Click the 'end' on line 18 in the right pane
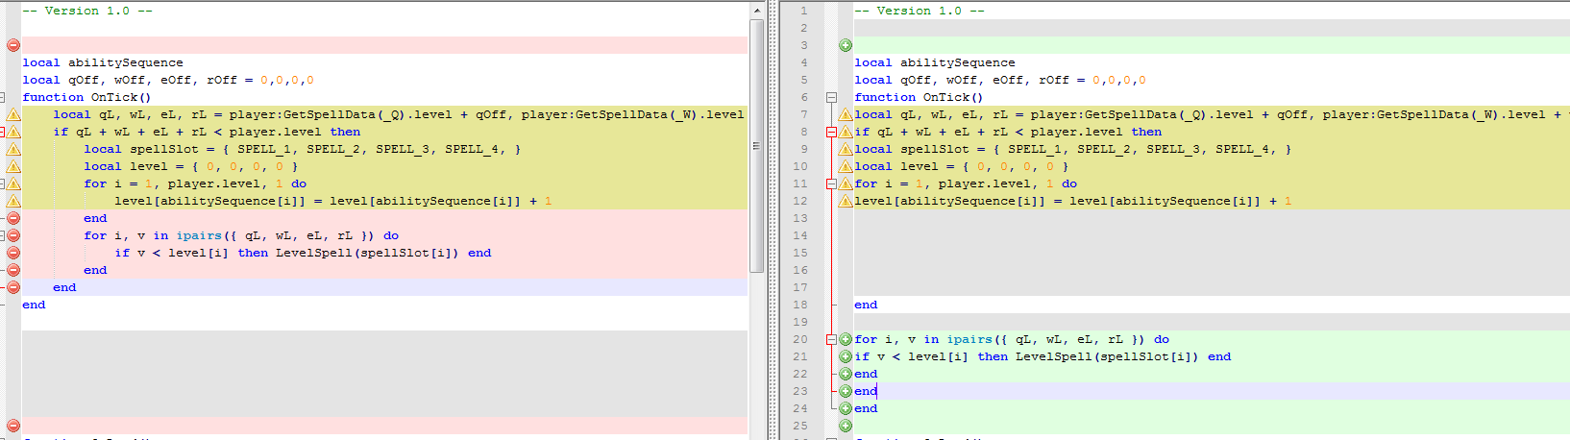Viewport: 1570px width, 440px height. 866,305
